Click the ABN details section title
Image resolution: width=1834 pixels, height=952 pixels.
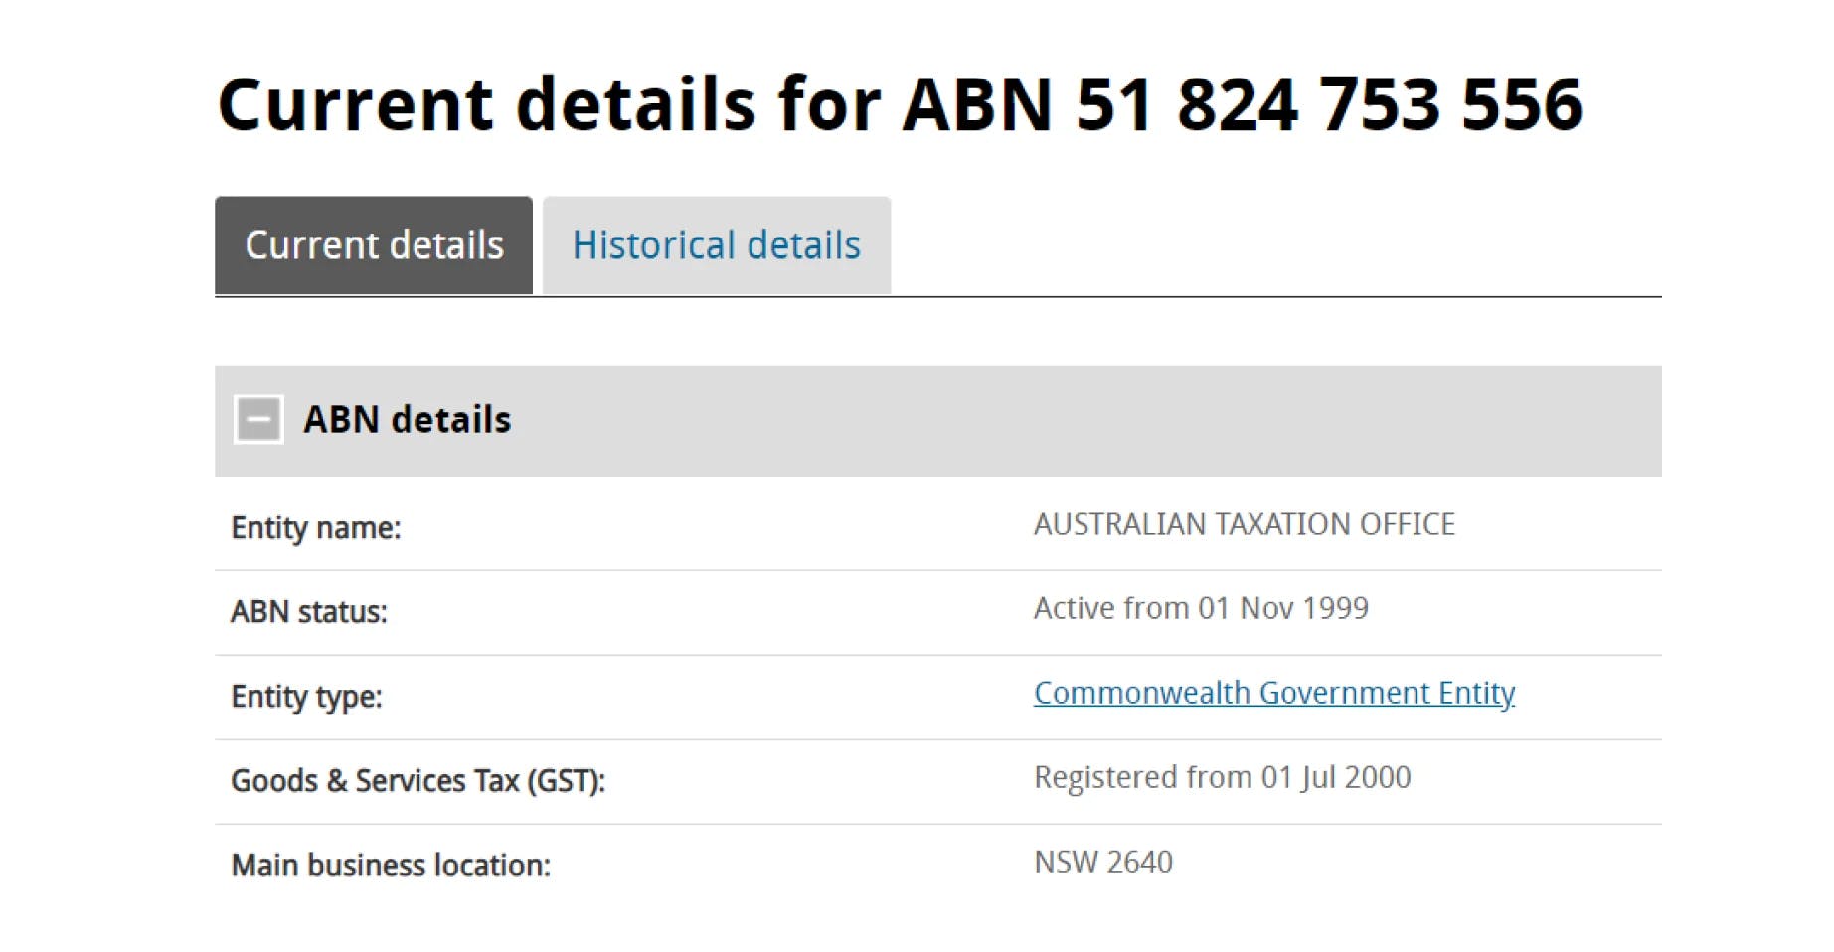[x=408, y=419]
